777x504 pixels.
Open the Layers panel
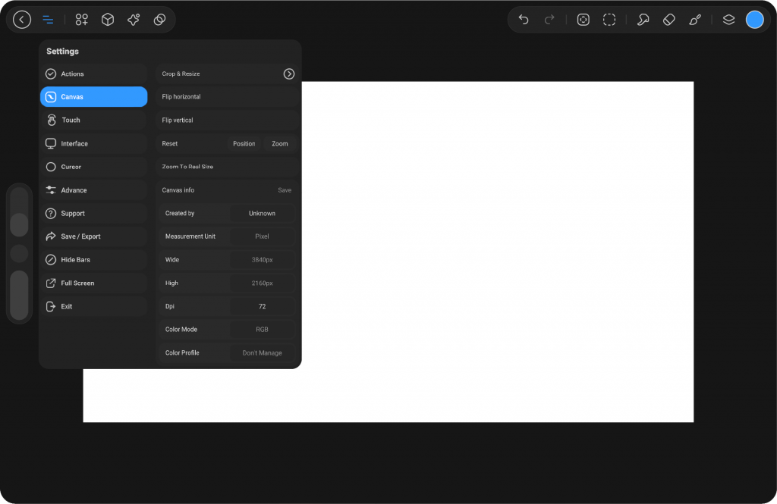point(728,20)
